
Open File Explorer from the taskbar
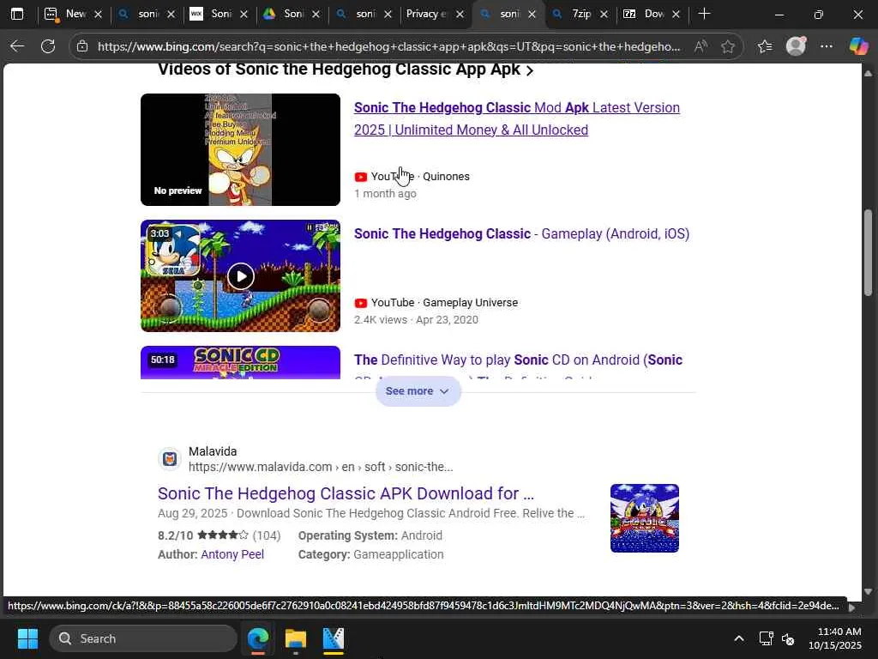click(296, 638)
